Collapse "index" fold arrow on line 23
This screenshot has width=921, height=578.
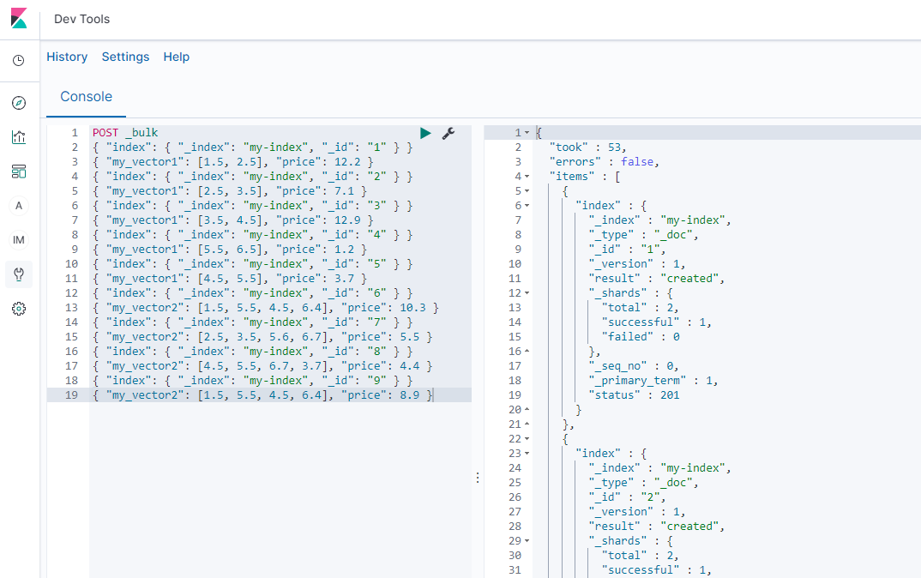(527, 454)
